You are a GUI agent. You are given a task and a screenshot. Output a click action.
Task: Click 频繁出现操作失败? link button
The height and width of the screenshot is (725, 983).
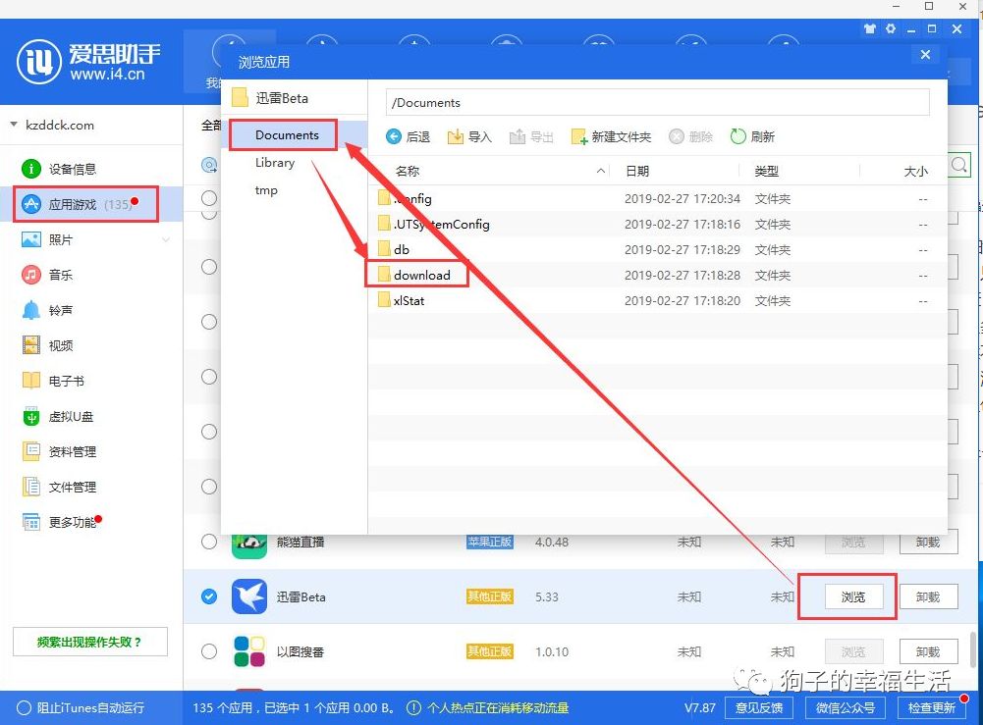click(x=90, y=642)
